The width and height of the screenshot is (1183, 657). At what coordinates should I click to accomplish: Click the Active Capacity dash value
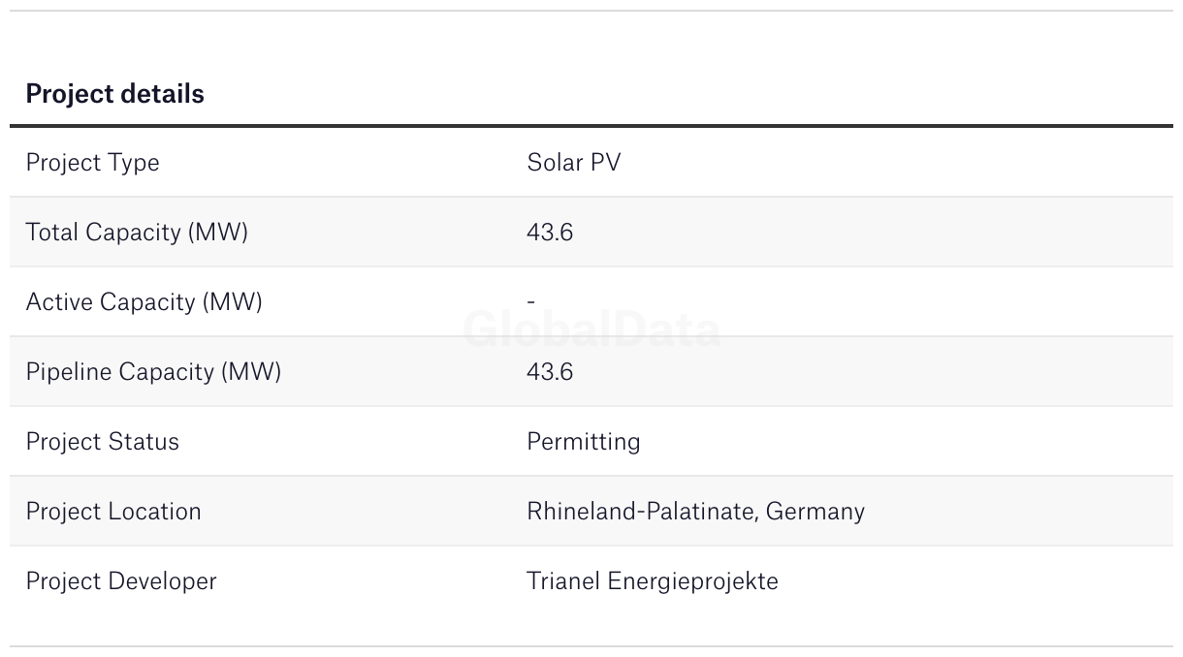coord(530,302)
